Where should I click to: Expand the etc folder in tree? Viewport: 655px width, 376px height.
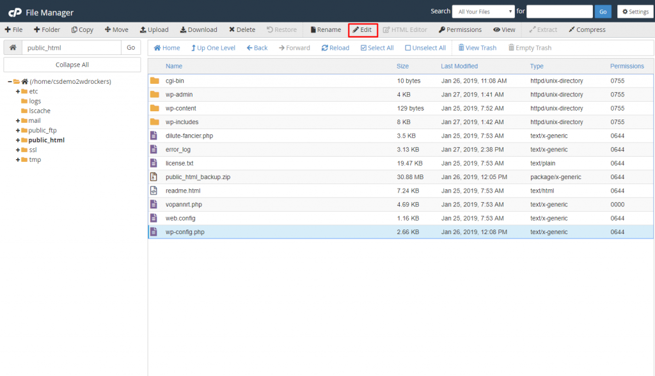[x=18, y=91]
